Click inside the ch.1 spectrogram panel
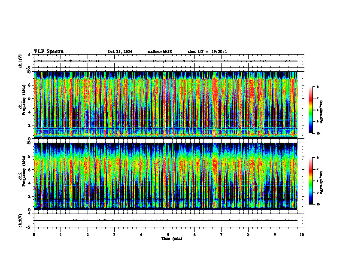Screen dimensions: 340x263 pyautogui.click(x=166, y=105)
